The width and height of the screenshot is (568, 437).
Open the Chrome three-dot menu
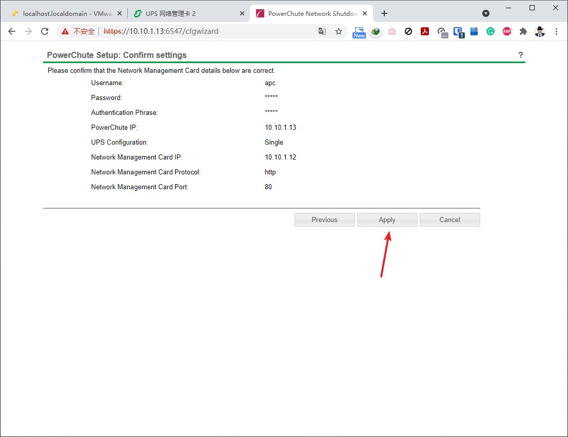pos(556,31)
